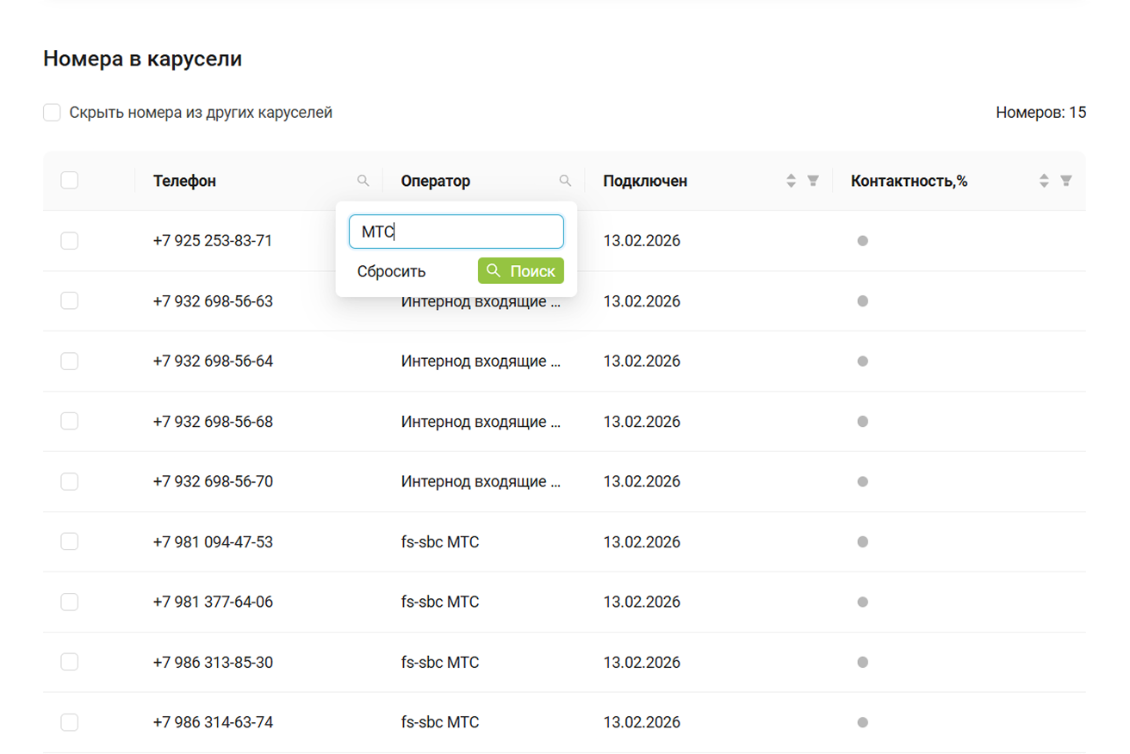Click the 'Номеров: 15' counter text

click(1041, 113)
